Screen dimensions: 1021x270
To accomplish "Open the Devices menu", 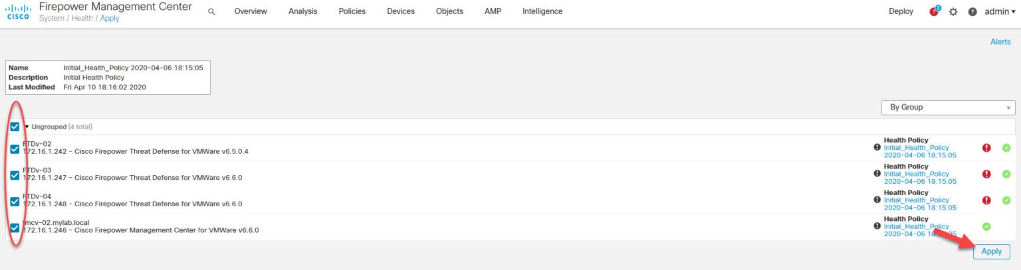I will tap(401, 11).
